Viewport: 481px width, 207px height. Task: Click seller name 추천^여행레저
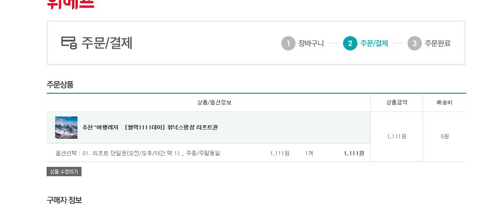(100, 128)
